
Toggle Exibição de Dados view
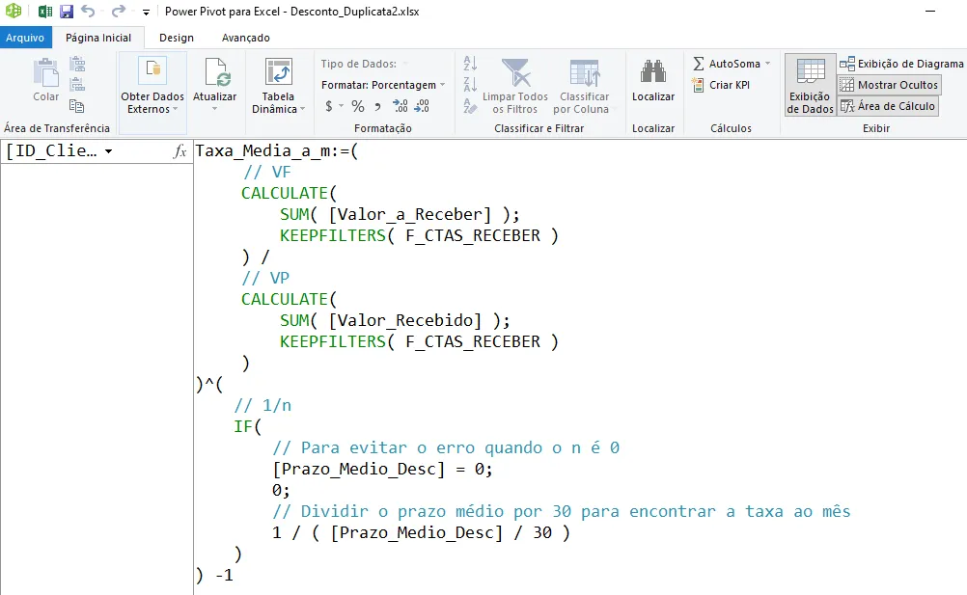(810, 86)
